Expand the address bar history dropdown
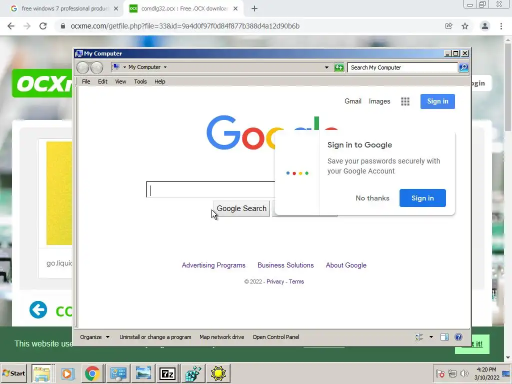 point(326,67)
